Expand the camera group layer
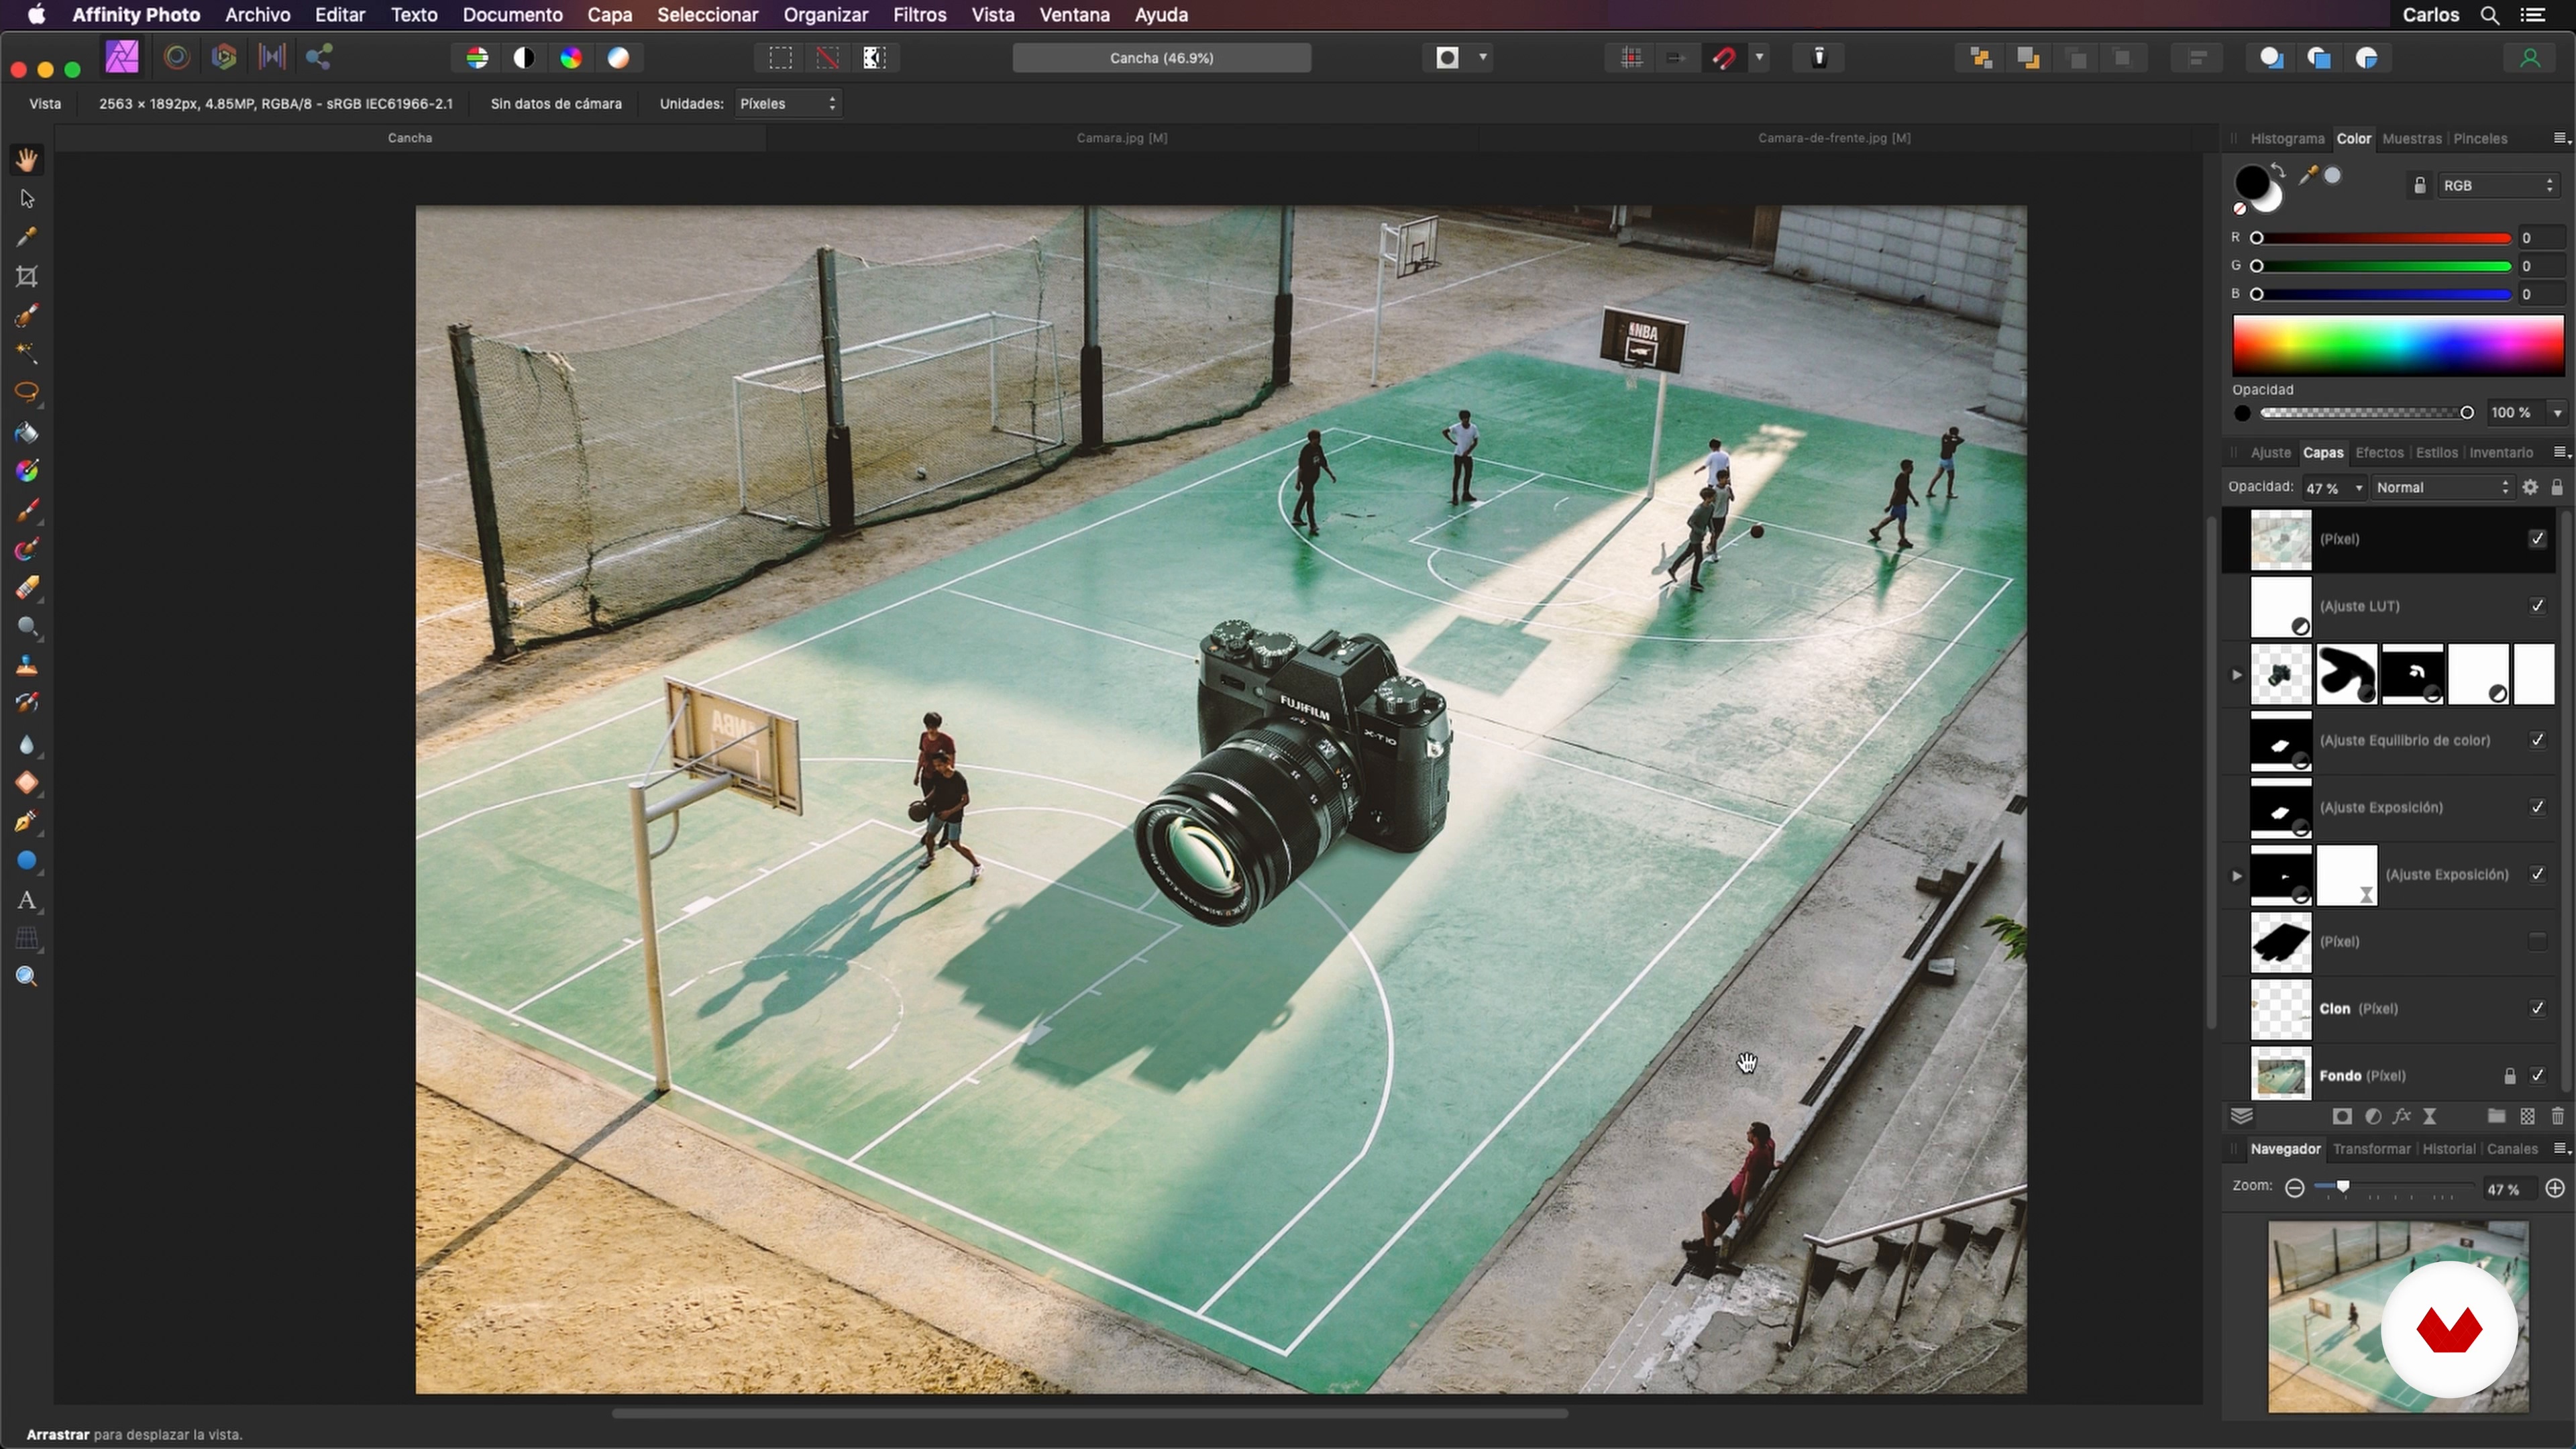The width and height of the screenshot is (2576, 1449). click(2237, 675)
